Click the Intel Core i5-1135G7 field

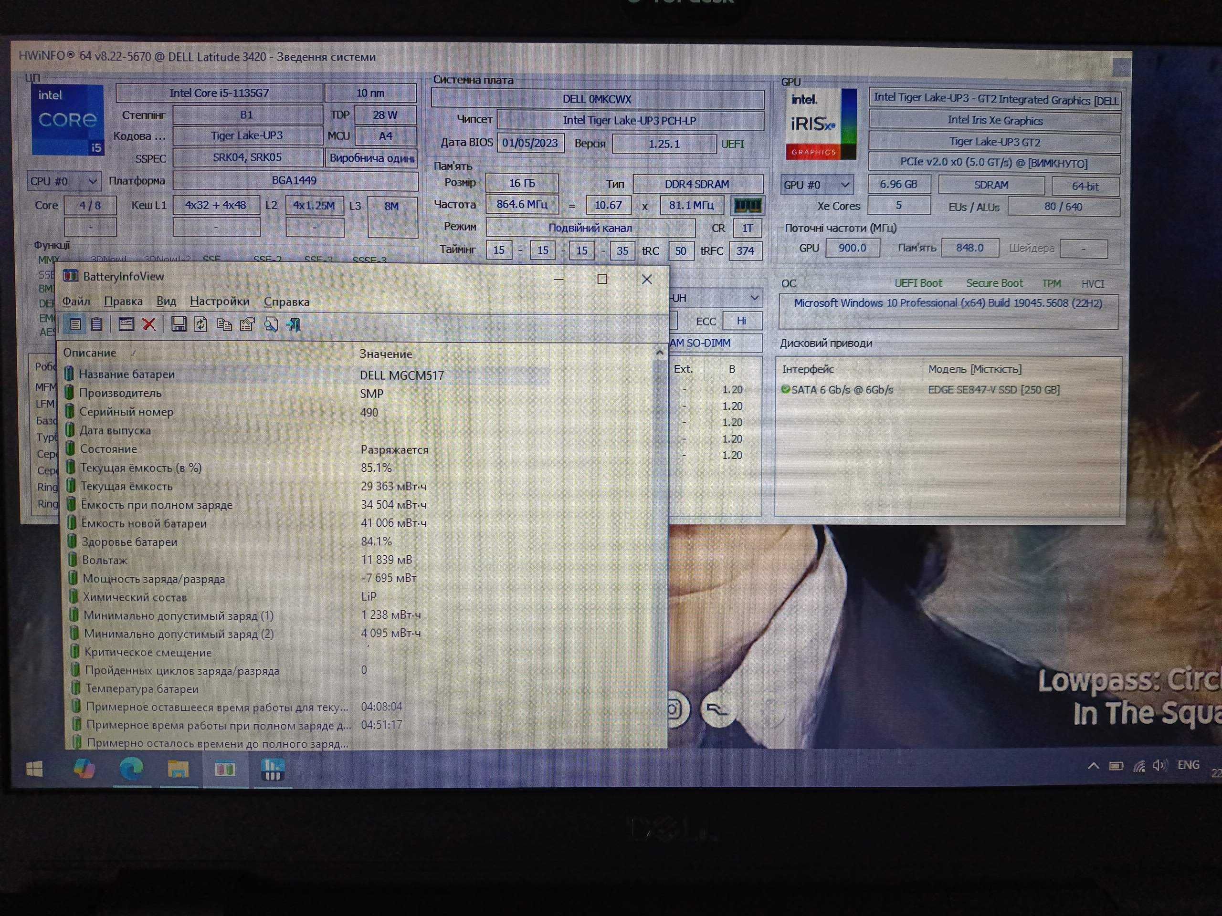[x=219, y=93]
